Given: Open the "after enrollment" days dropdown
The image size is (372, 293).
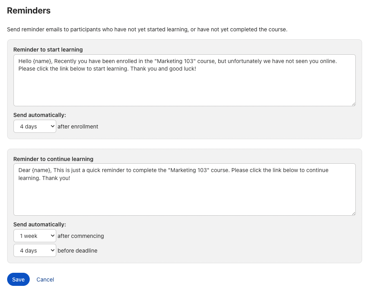Looking at the screenshot, I should coord(35,127).
